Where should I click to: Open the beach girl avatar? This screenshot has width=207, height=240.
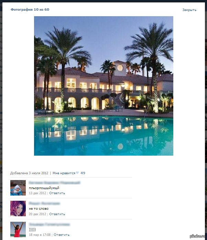(18, 229)
